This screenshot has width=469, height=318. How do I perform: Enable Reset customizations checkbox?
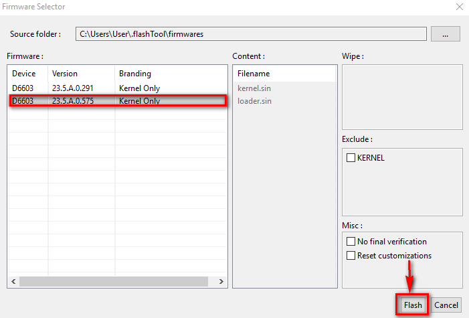[351, 256]
